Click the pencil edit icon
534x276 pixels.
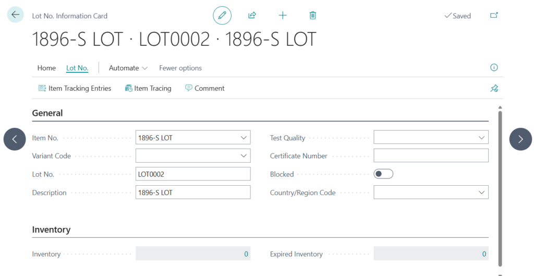tap(222, 16)
